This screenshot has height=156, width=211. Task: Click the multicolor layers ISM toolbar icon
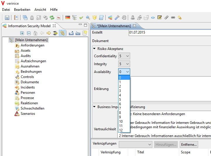pyautogui.click(x=110, y=18)
